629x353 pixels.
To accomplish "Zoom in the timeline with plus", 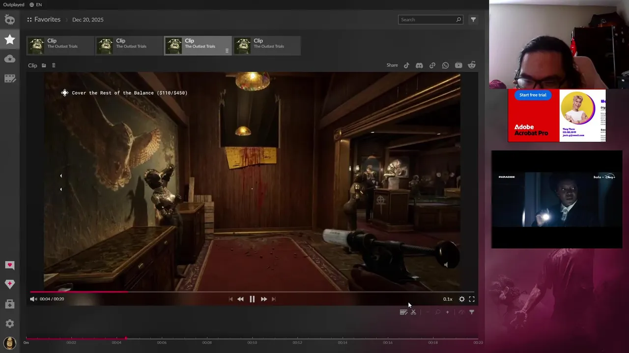I will (447, 312).
